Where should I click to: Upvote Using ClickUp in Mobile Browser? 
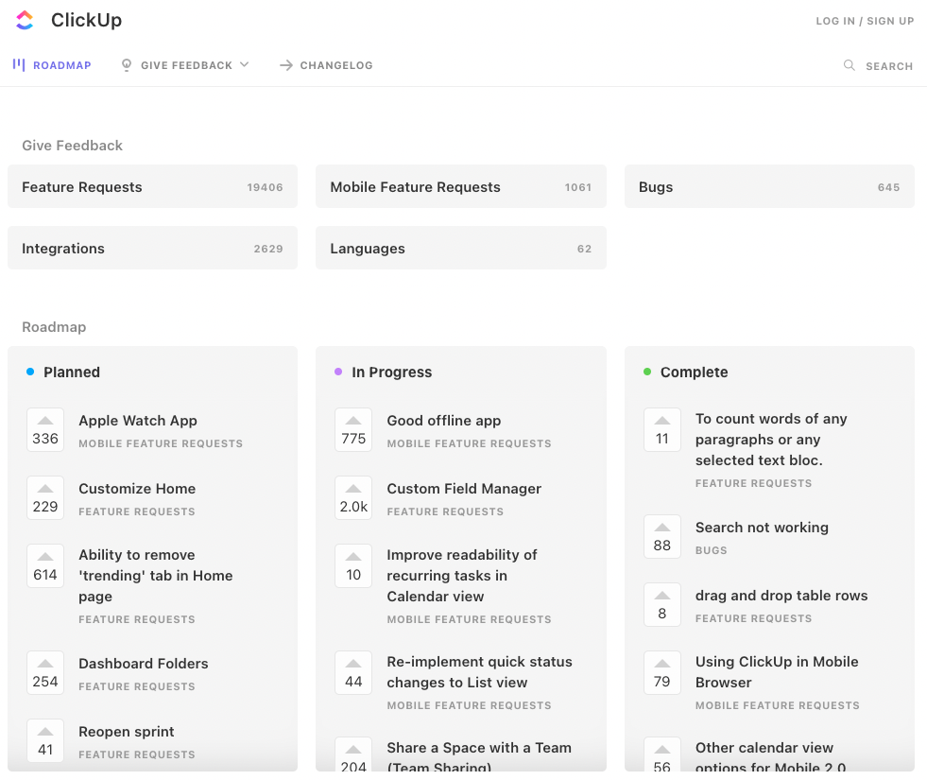coord(662,673)
